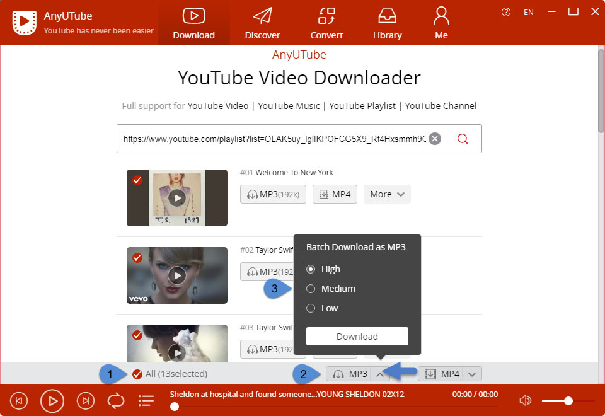This screenshot has width=605, height=416.
Task: Skip to next track
Action: pos(86,401)
